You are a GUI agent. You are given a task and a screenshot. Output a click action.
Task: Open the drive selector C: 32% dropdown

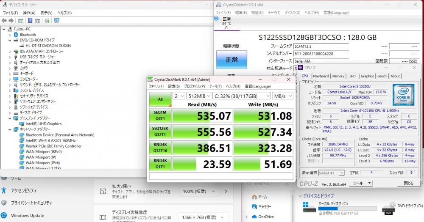tap(242, 96)
